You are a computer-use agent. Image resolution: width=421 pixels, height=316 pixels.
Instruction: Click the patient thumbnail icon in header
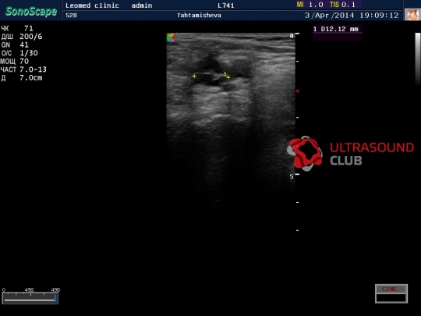coord(412,14)
